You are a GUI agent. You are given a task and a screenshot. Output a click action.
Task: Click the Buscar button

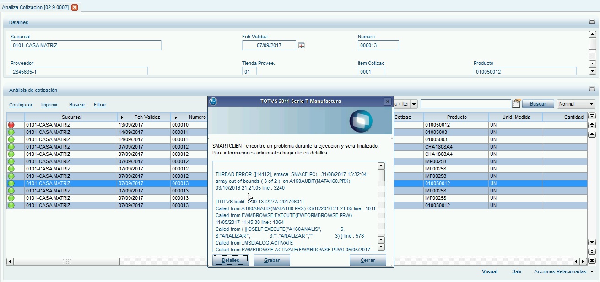[538, 104]
